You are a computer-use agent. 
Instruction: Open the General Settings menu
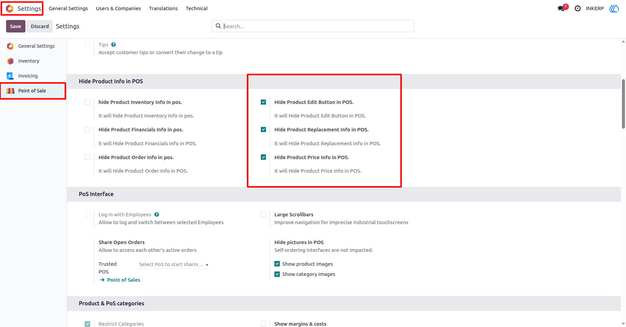coord(68,8)
